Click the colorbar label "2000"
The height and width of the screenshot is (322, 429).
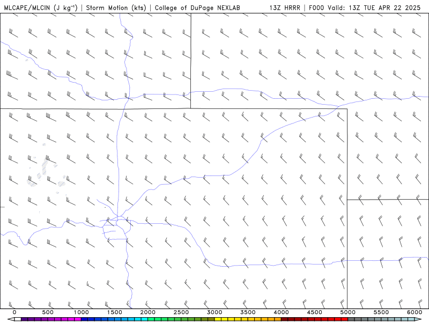(x=148, y=312)
